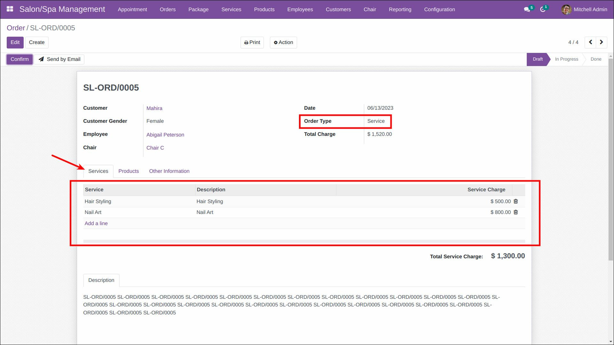
Task: Open employee Abigail Peterson link
Action: coord(165,135)
